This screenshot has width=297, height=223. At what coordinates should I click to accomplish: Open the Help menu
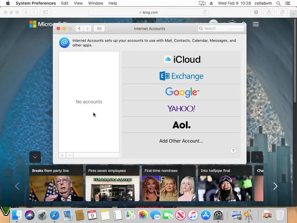pos(113,3)
